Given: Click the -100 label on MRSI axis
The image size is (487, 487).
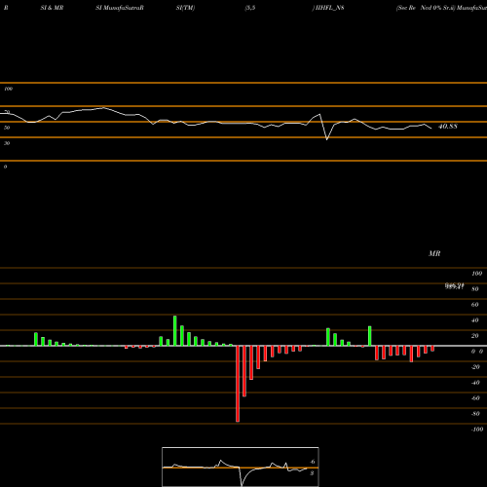Looking at the screenshot, I should click(x=477, y=430).
